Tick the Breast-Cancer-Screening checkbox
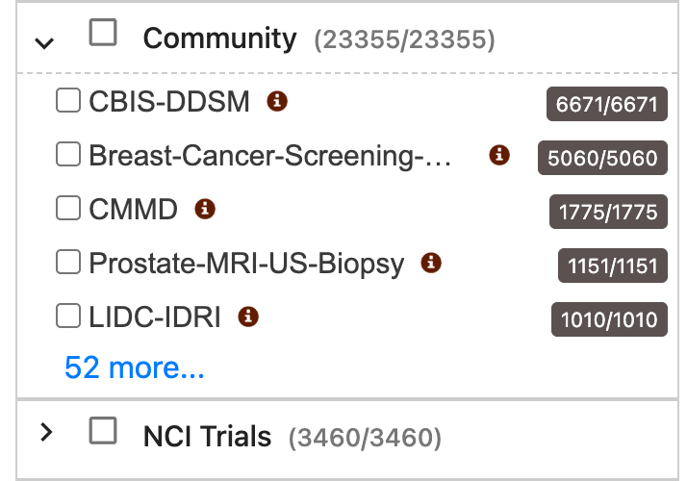This screenshot has height=481, width=687. coord(68,154)
